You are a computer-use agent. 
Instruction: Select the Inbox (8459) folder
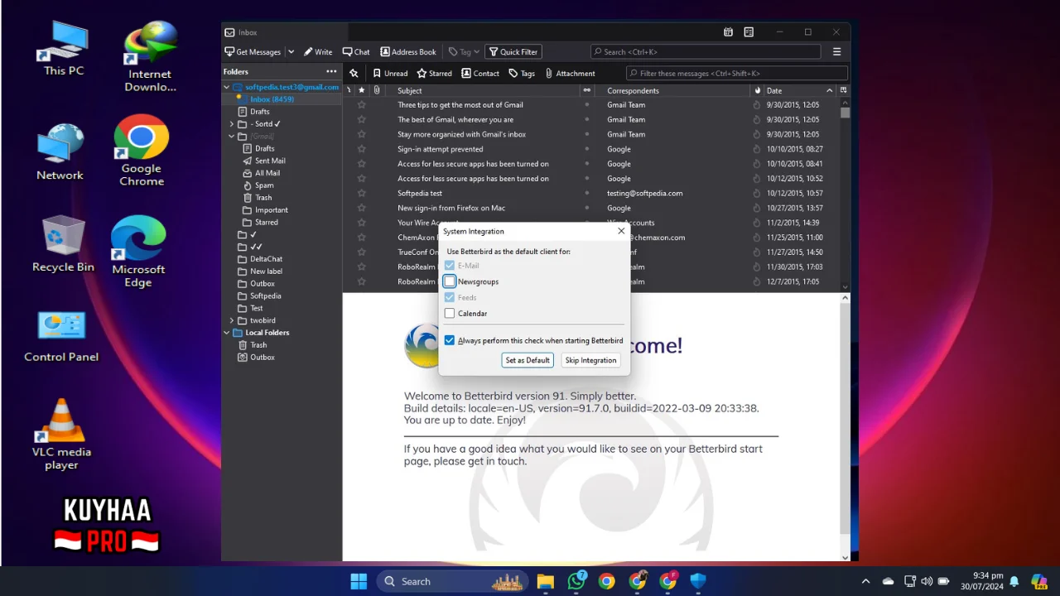coord(272,99)
